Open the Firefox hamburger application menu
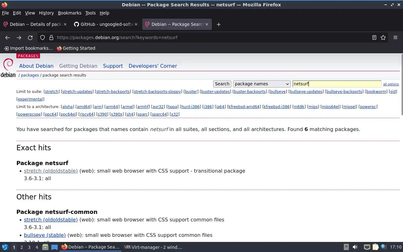 (395, 37)
